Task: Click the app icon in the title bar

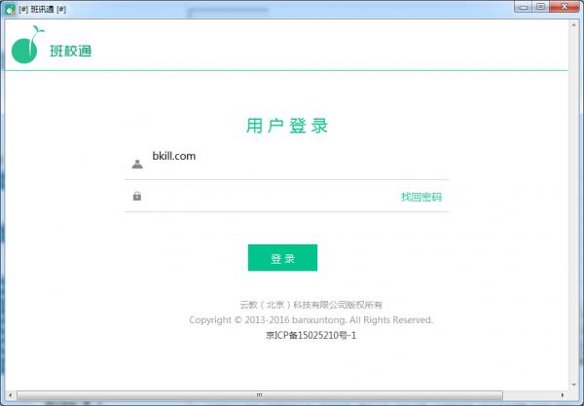Action: (x=10, y=9)
